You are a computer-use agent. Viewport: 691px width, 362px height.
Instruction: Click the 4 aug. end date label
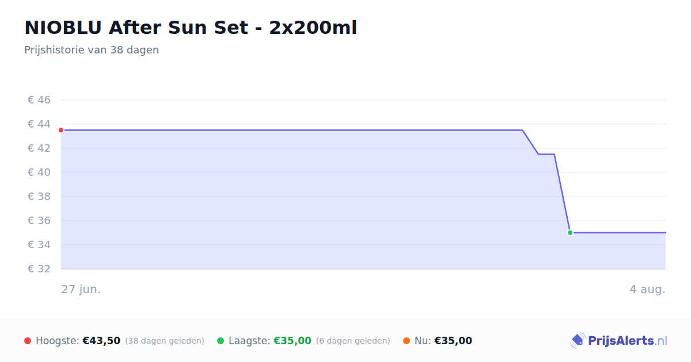(x=647, y=289)
